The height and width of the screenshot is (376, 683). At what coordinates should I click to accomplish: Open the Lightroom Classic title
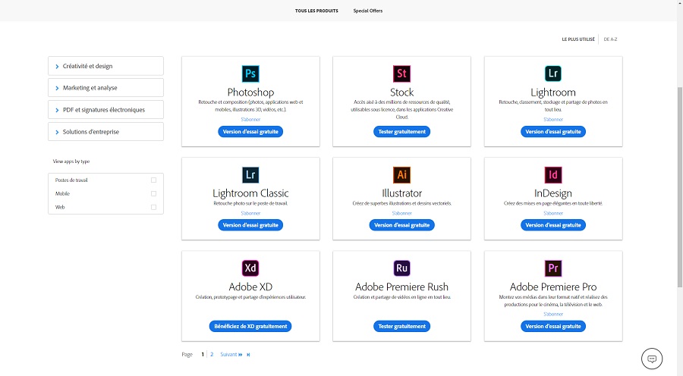(250, 193)
